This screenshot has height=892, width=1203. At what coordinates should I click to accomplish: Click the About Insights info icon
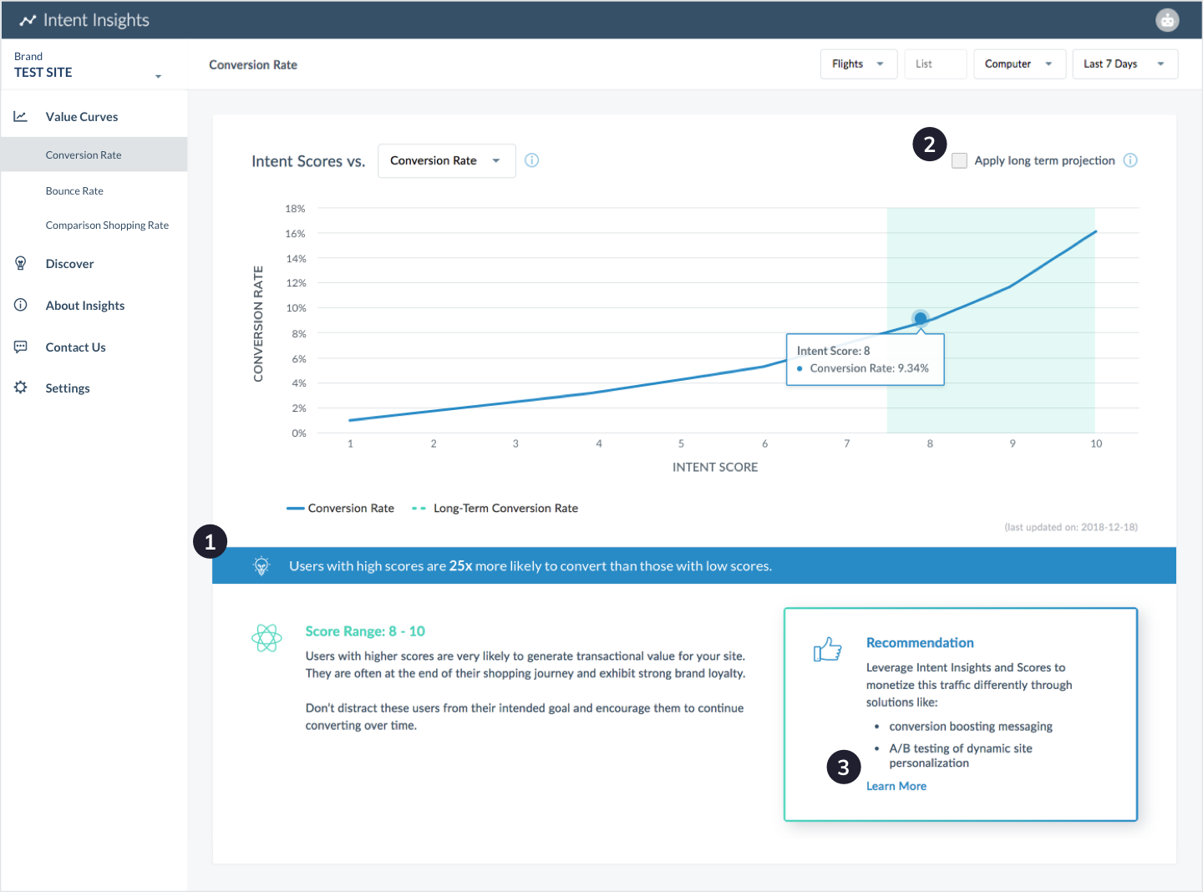click(21, 306)
